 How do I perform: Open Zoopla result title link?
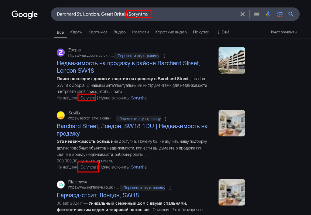click(128, 67)
